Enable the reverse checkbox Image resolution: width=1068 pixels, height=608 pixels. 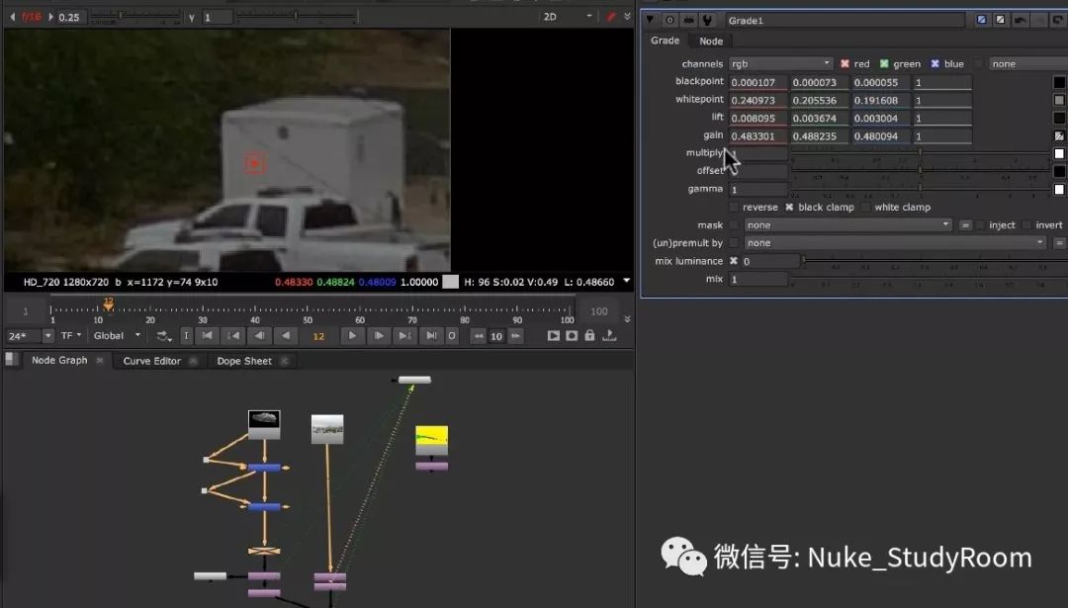pos(734,208)
